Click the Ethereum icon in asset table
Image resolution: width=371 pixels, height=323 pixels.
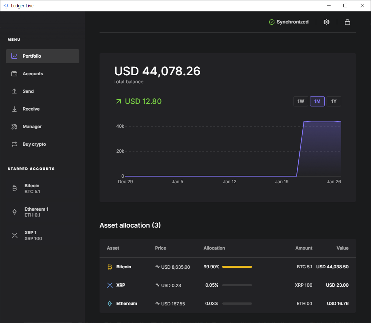[109, 304]
